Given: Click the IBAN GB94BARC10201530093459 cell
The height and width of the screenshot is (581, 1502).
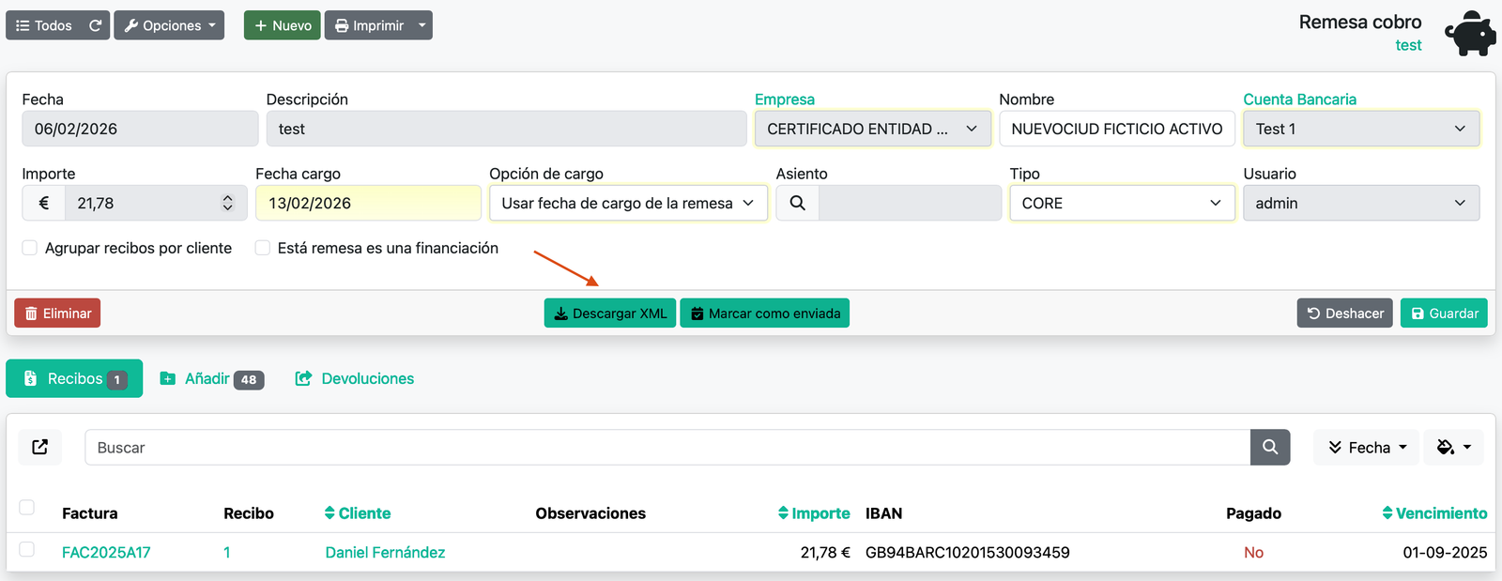Looking at the screenshot, I should 968,553.
